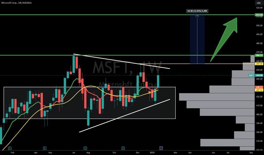Click the Oct label on time axis
Viewport: 264px width, 155px height.
point(114,153)
